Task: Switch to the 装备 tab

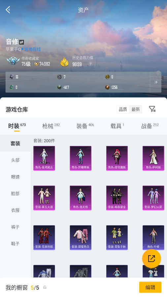Action: tap(85, 126)
